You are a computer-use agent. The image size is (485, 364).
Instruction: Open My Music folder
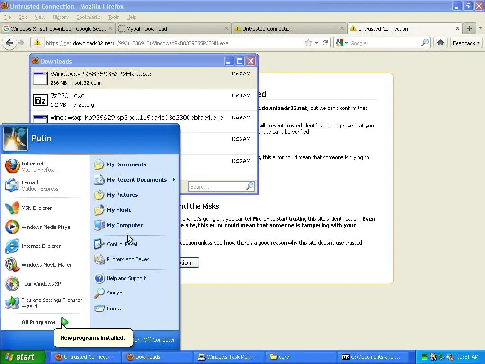(135, 210)
